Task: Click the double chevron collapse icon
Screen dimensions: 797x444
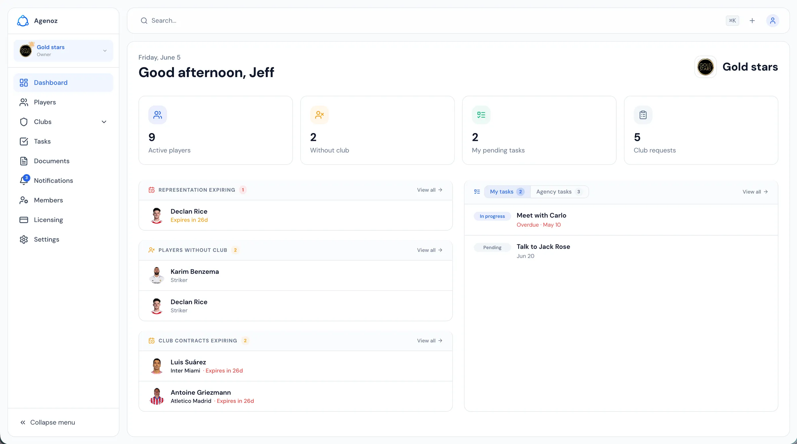Action: (23, 422)
